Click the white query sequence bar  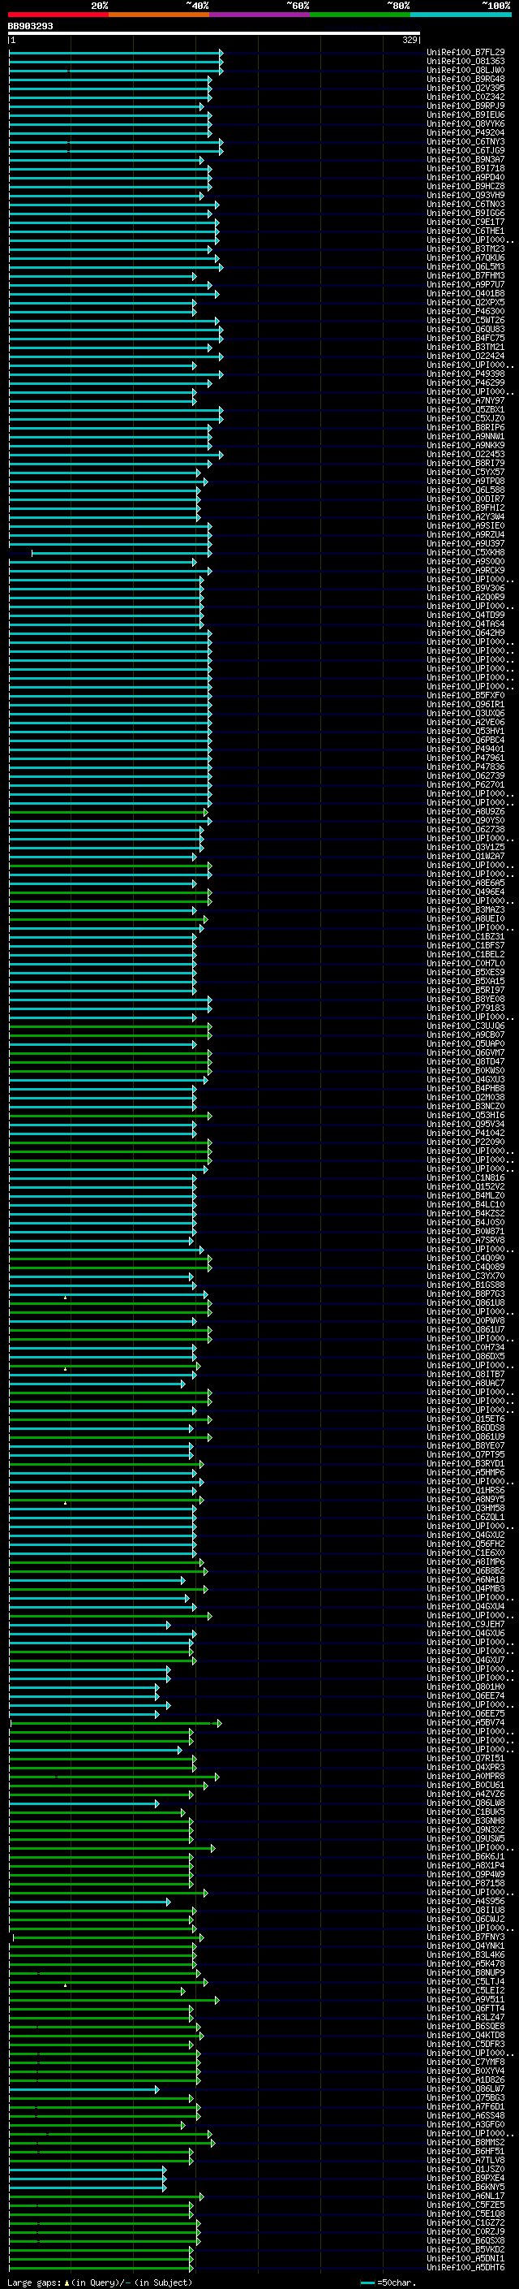tap(214, 34)
